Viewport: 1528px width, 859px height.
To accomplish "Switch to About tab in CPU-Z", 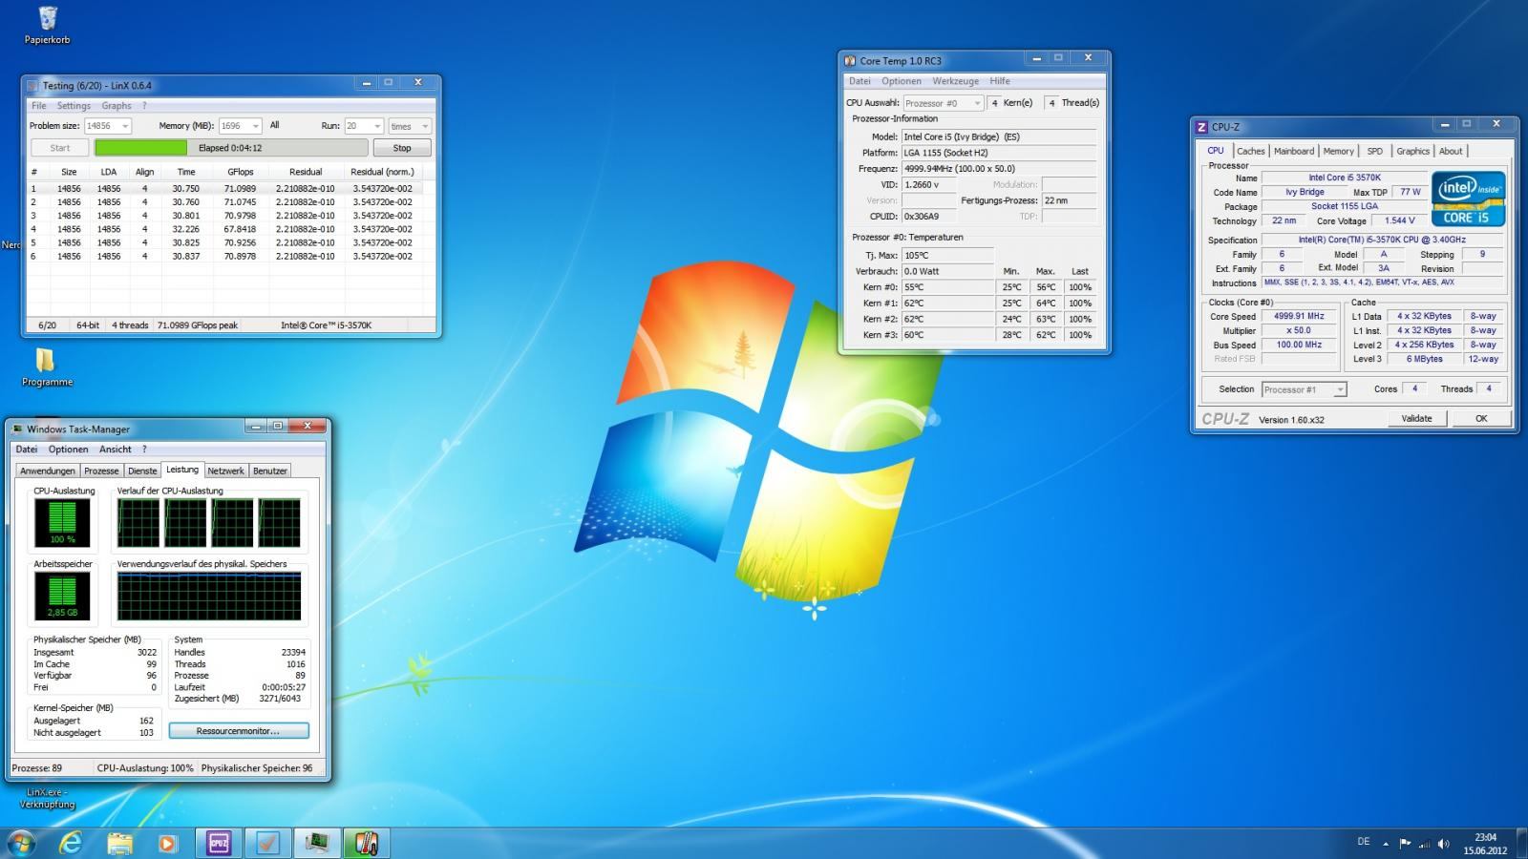I will coord(1451,151).
